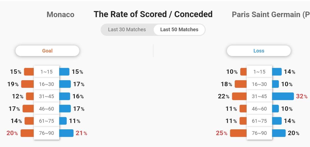Screen dimensions: 310x147
Task: Select PSG's 61~75 minute interval row
Action: pyautogui.click(x=259, y=121)
